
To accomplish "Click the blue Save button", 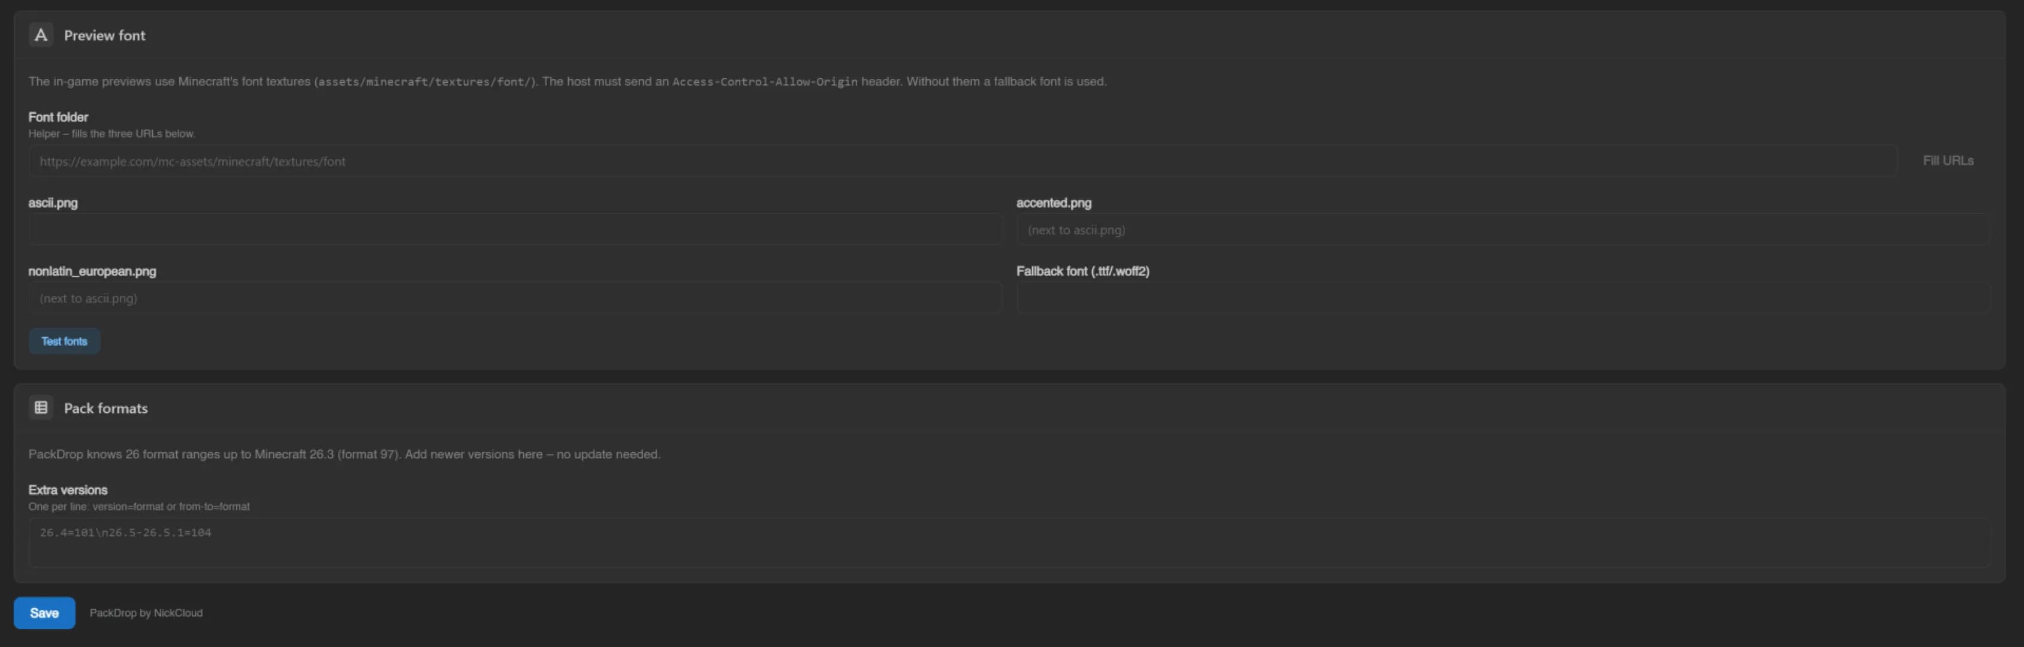I will click(x=44, y=612).
